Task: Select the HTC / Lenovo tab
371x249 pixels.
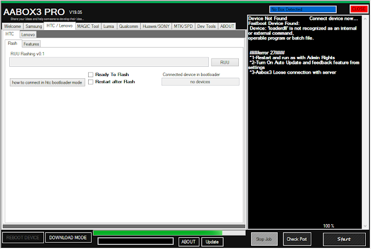Action: (x=60, y=26)
